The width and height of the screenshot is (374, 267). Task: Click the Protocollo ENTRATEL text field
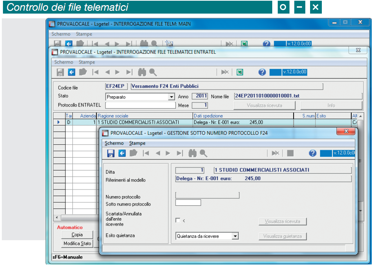[x=140, y=105]
